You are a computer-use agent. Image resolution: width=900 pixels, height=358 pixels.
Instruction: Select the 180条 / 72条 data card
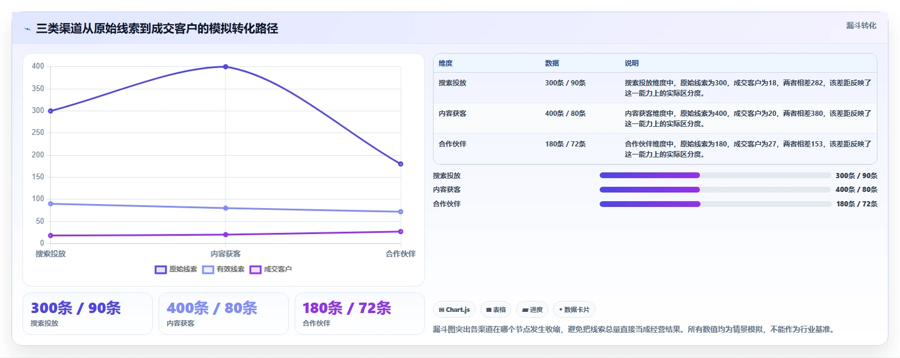tap(360, 314)
